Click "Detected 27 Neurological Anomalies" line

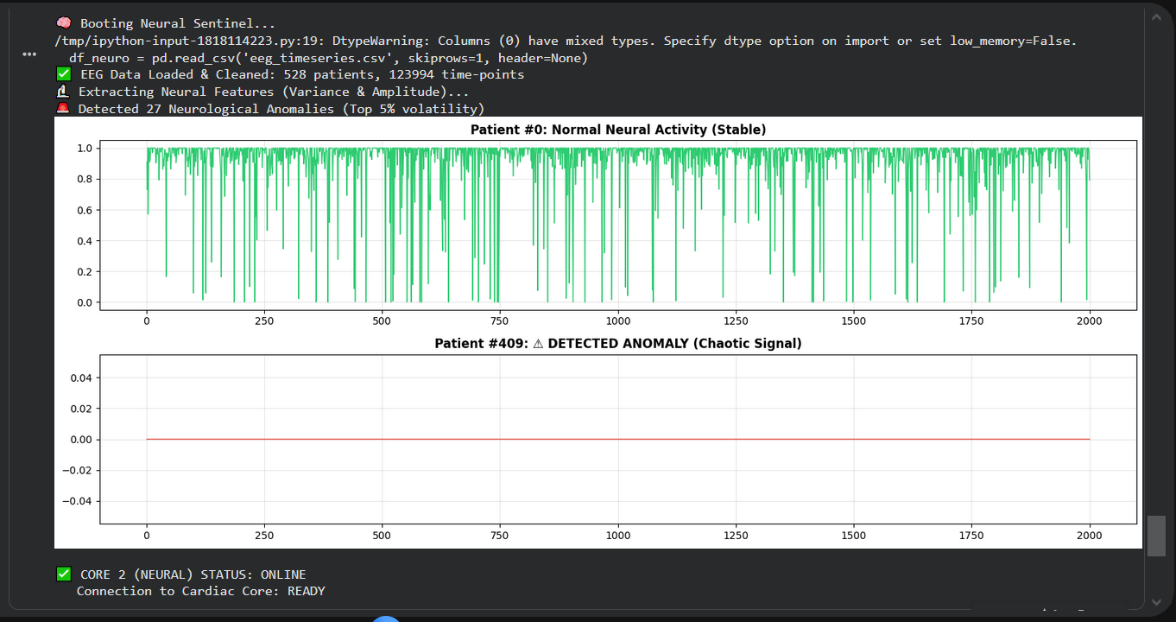coord(281,109)
